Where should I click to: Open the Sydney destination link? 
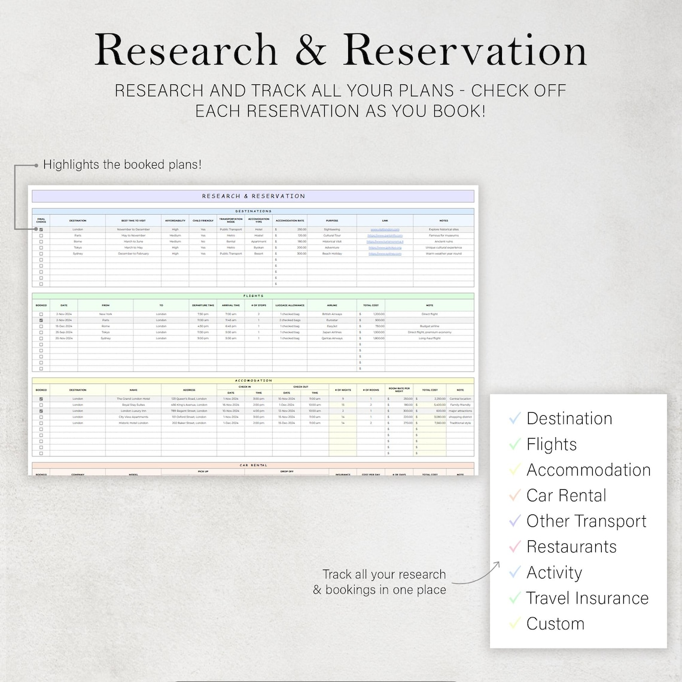(x=385, y=254)
